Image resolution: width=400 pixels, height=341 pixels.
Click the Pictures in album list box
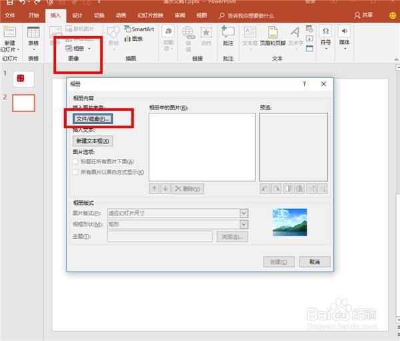point(202,147)
